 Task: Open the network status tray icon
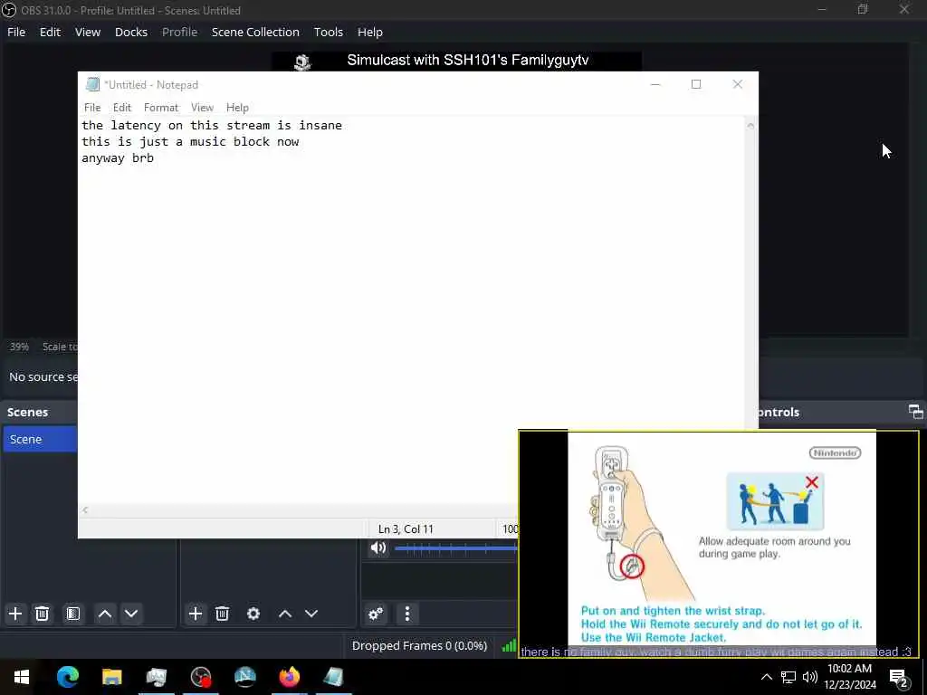pos(788,677)
